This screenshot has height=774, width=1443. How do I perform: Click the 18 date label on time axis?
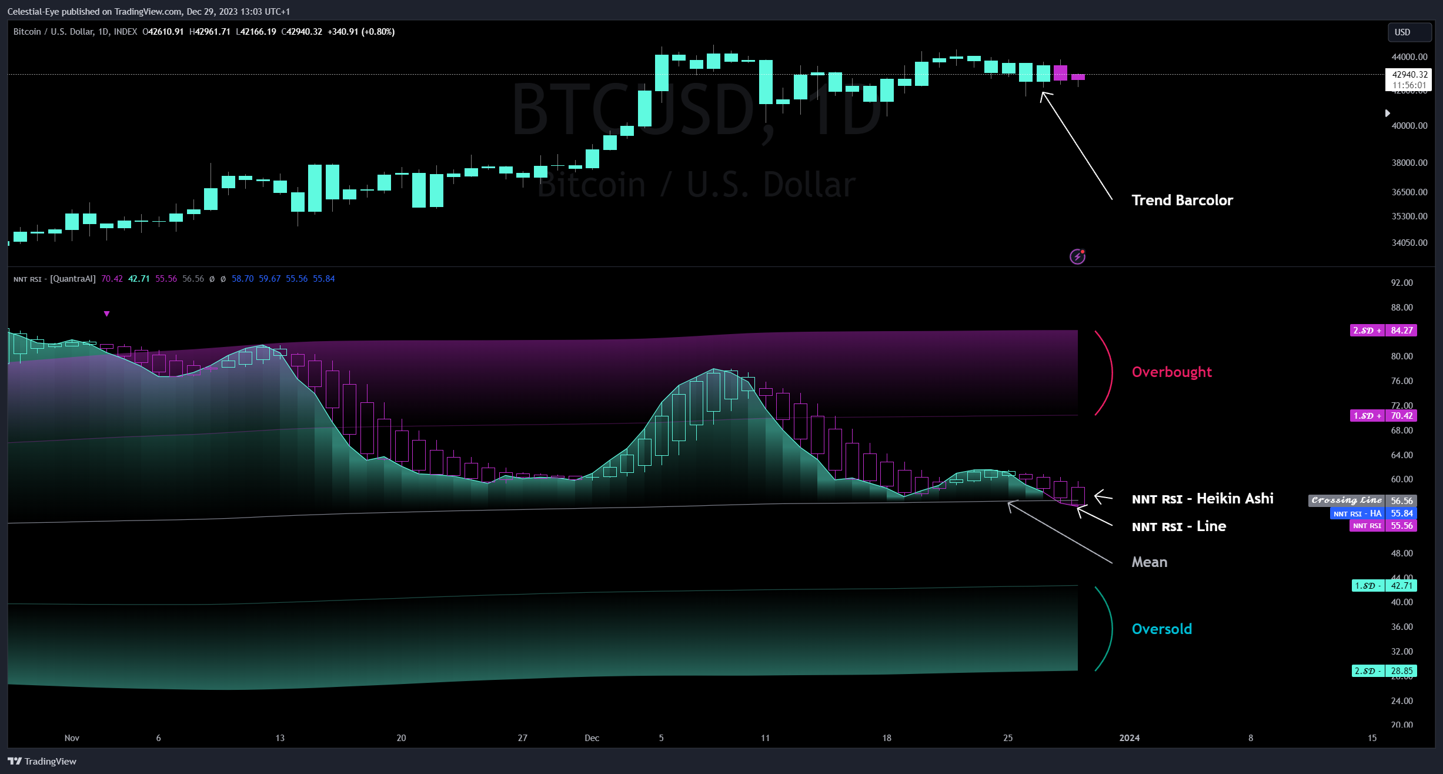click(887, 738)
